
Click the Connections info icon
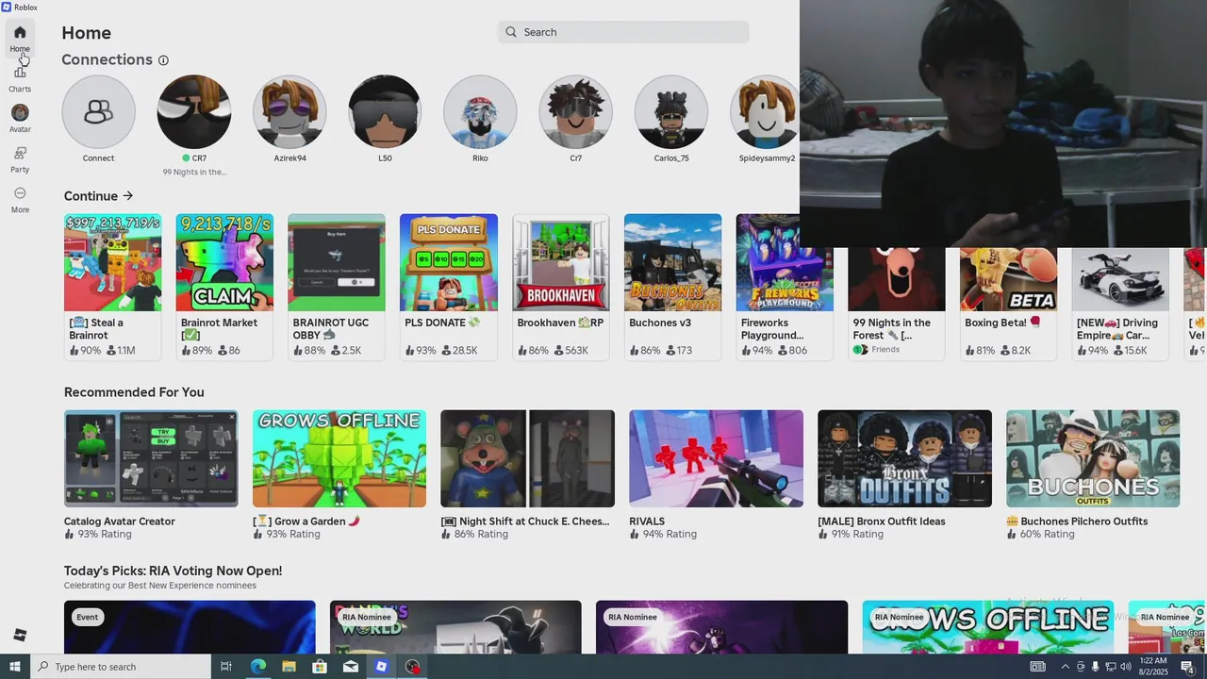pos(163,60)
